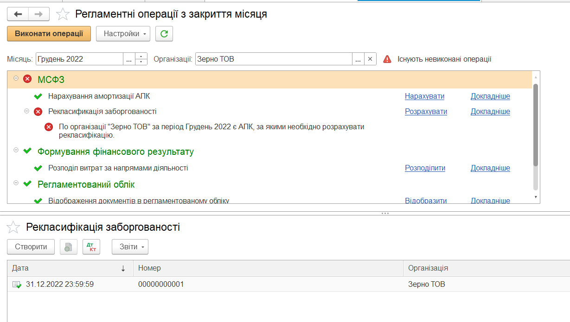570x322 pixels.
Task: Clear the Організація field with X button
Action: [x=370, y=59]
